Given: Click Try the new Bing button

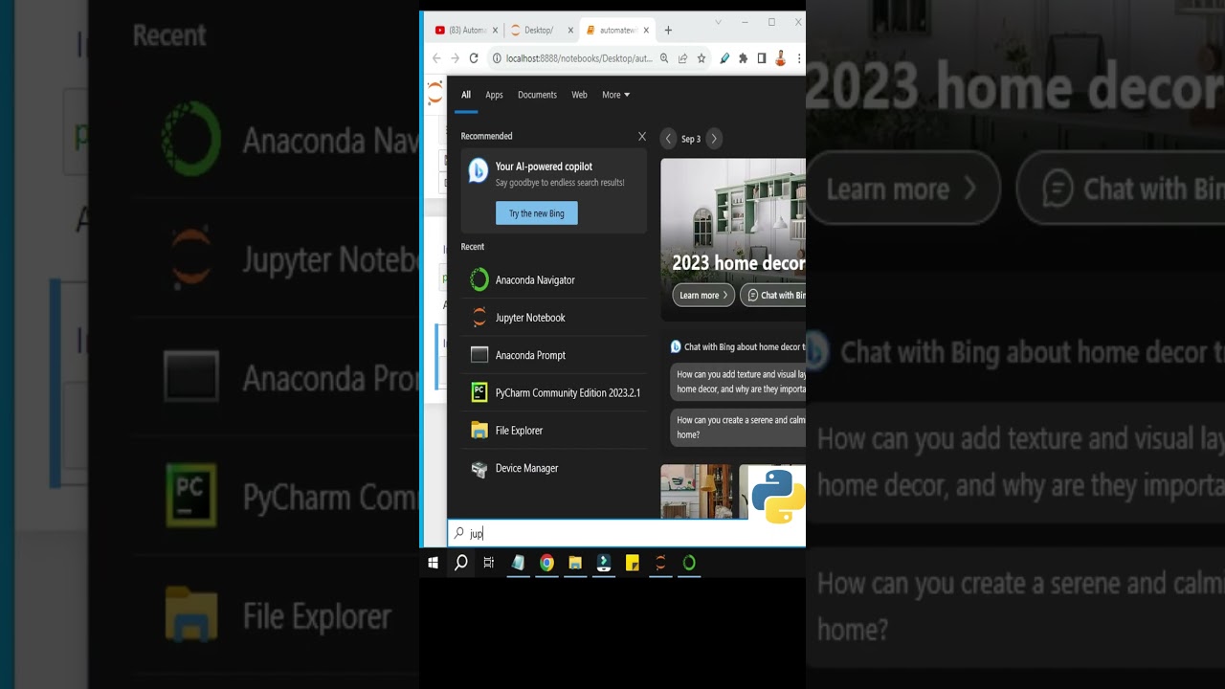Looking at the screenshot, I should tap(537, 213).
